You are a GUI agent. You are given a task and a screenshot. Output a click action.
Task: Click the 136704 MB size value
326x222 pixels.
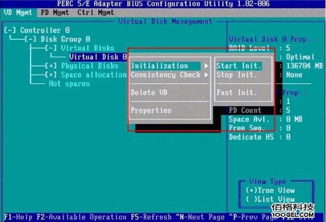point(304,66)
